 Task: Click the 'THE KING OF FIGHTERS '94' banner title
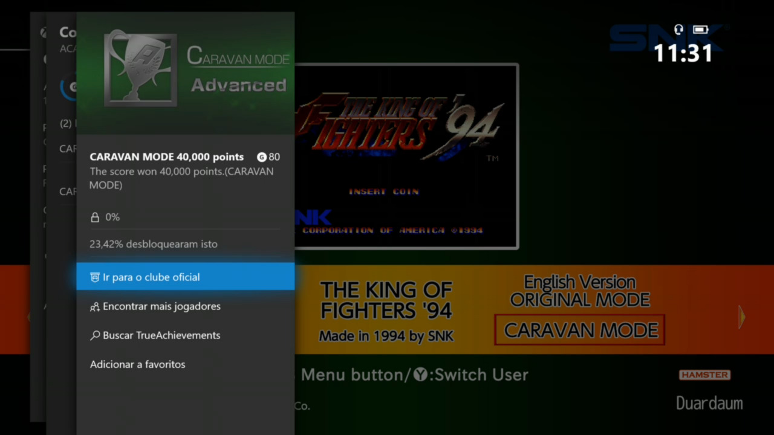386,300
